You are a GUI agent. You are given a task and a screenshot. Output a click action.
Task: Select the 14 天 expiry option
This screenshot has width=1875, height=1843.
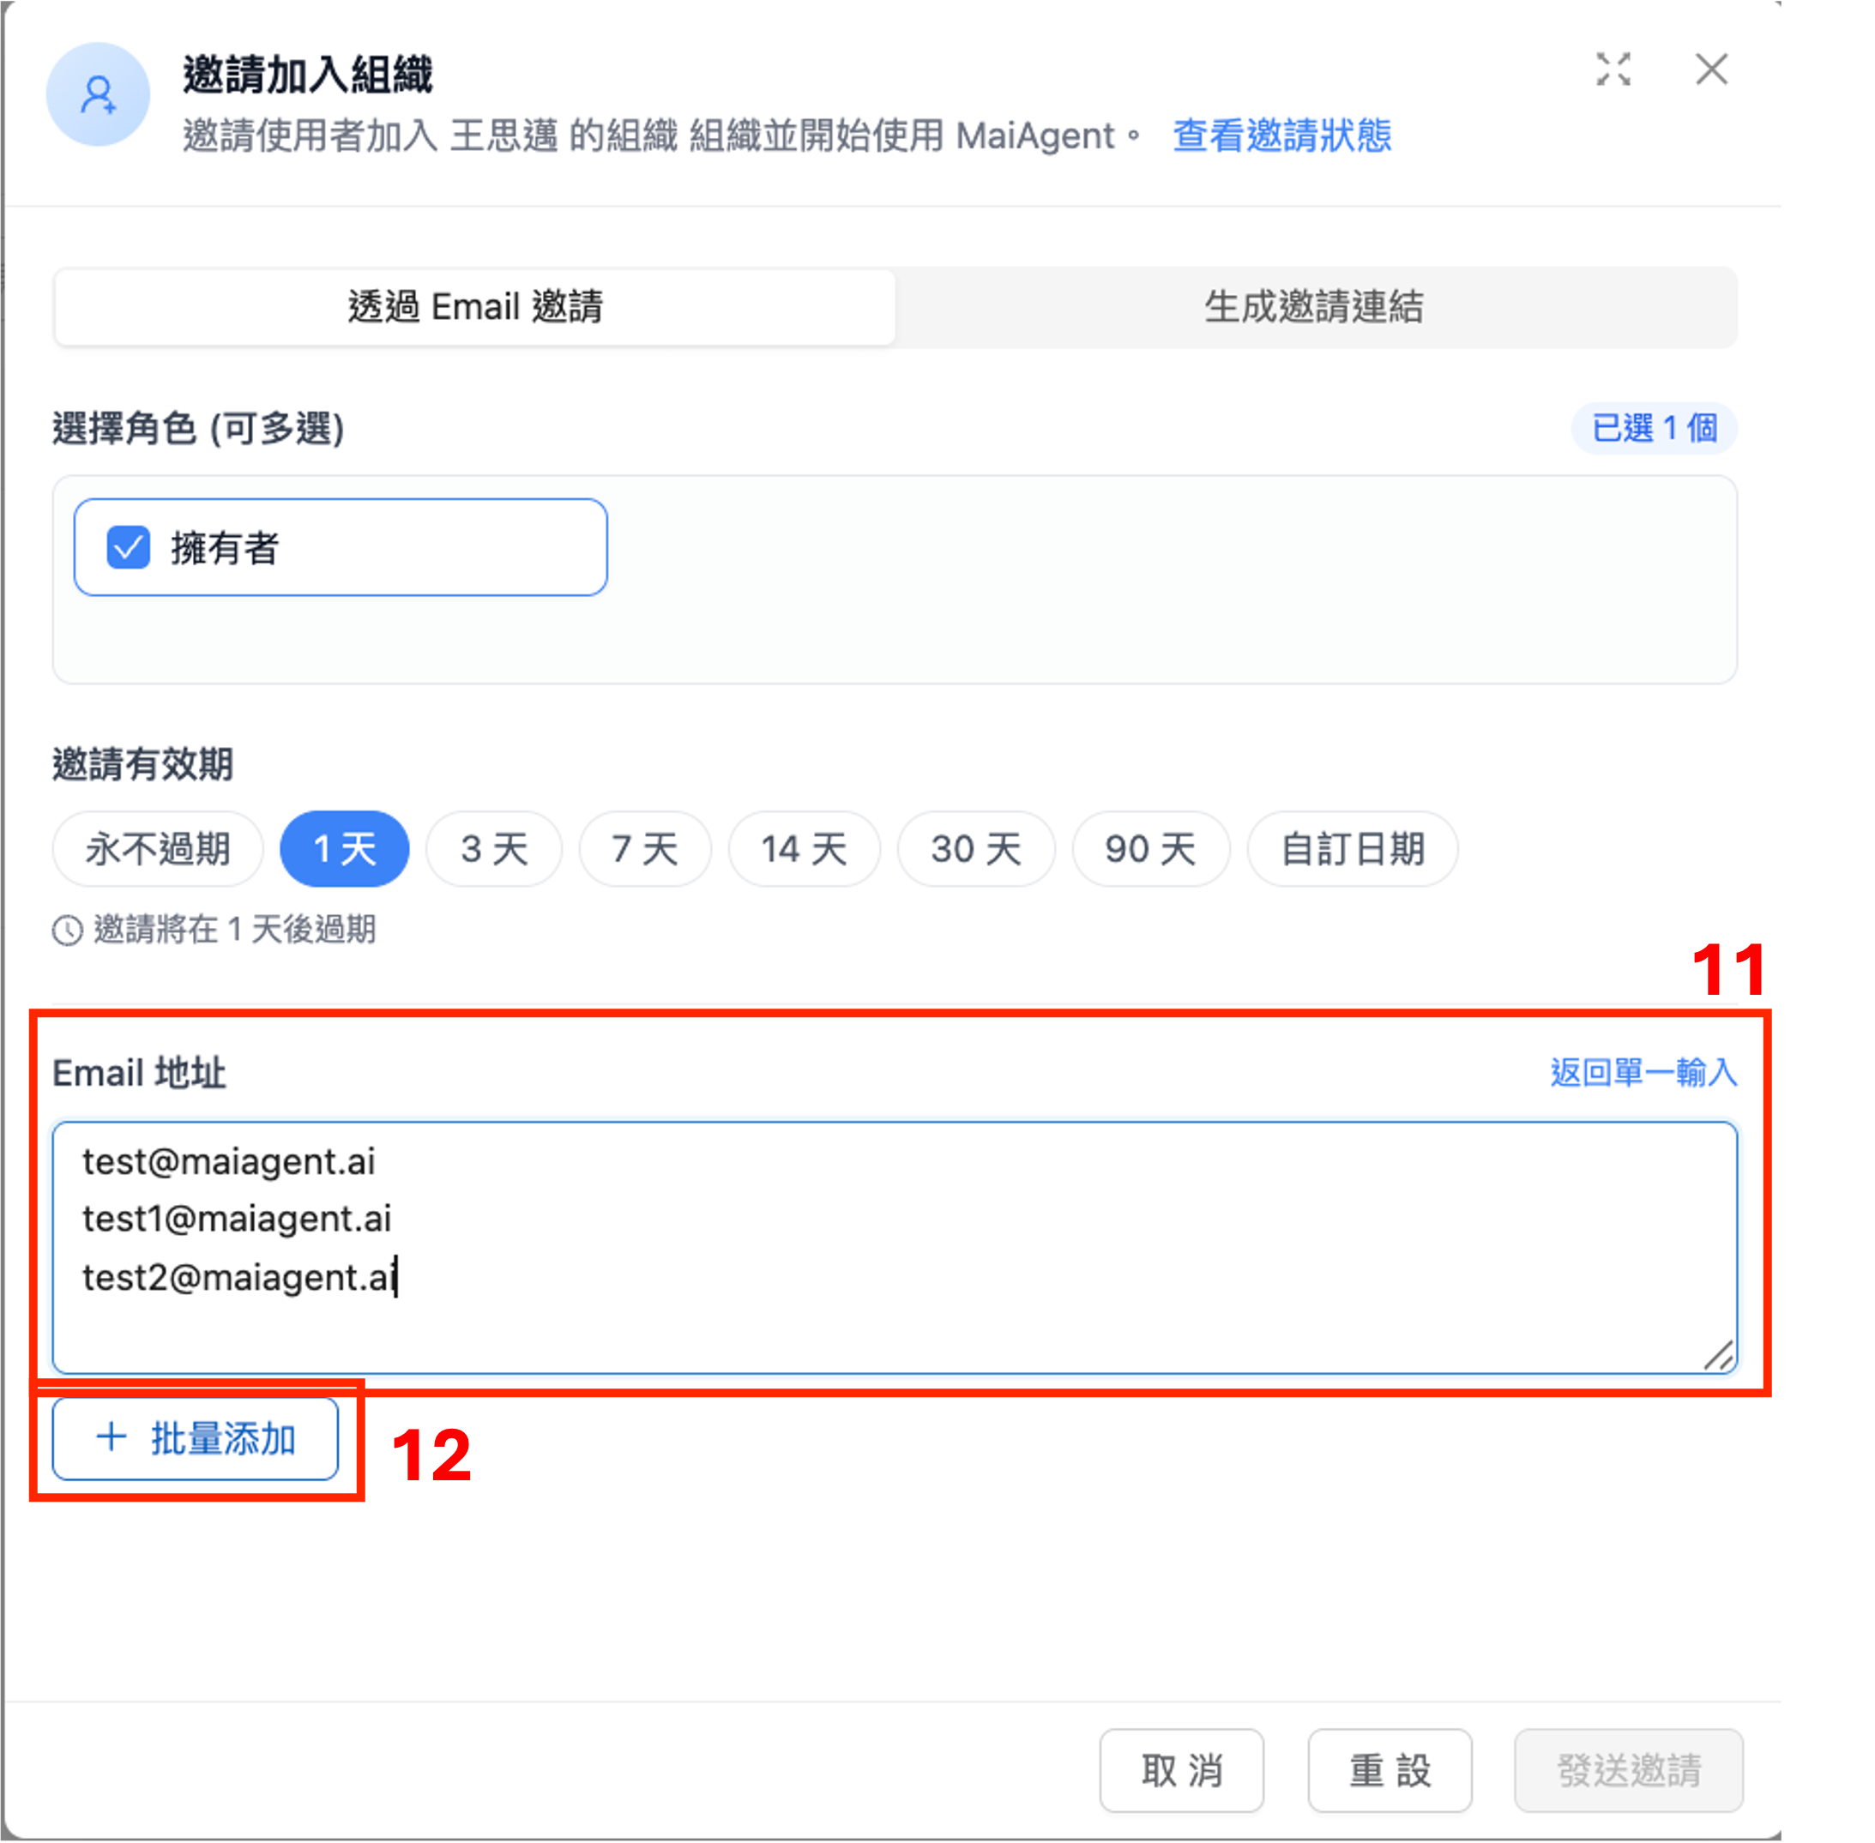click(804, 849)
